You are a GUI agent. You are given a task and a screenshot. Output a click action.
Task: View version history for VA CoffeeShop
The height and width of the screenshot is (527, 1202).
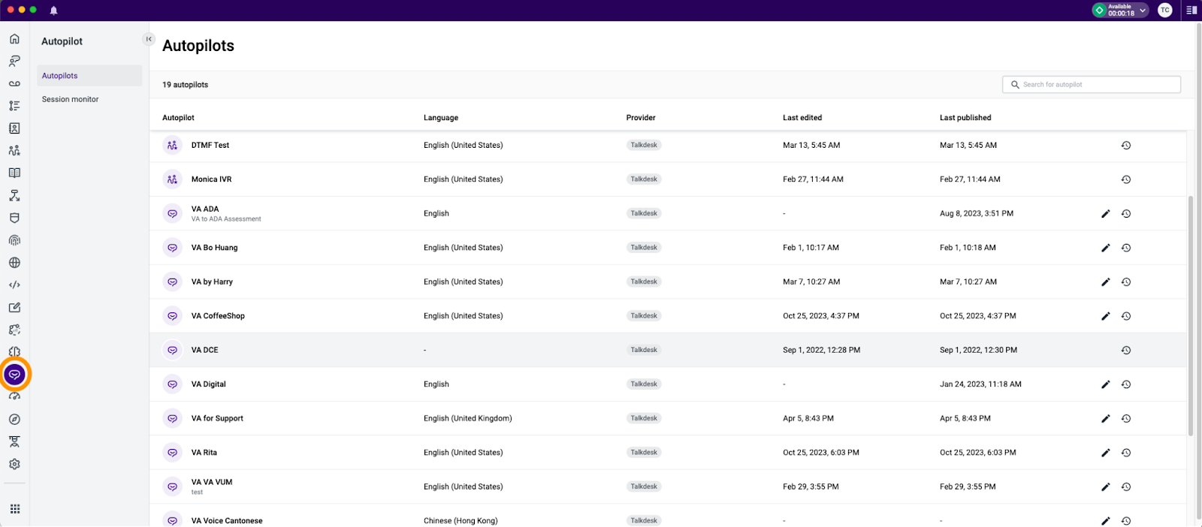pos(1126,316)
